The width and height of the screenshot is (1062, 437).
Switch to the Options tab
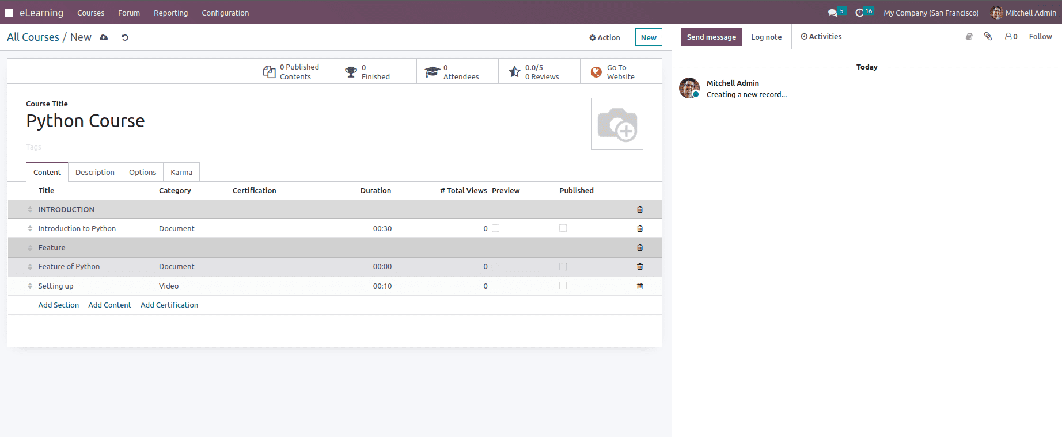(143, 172)
